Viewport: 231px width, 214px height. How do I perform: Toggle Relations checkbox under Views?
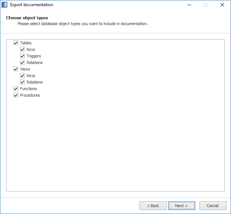(x=23, y=82)
